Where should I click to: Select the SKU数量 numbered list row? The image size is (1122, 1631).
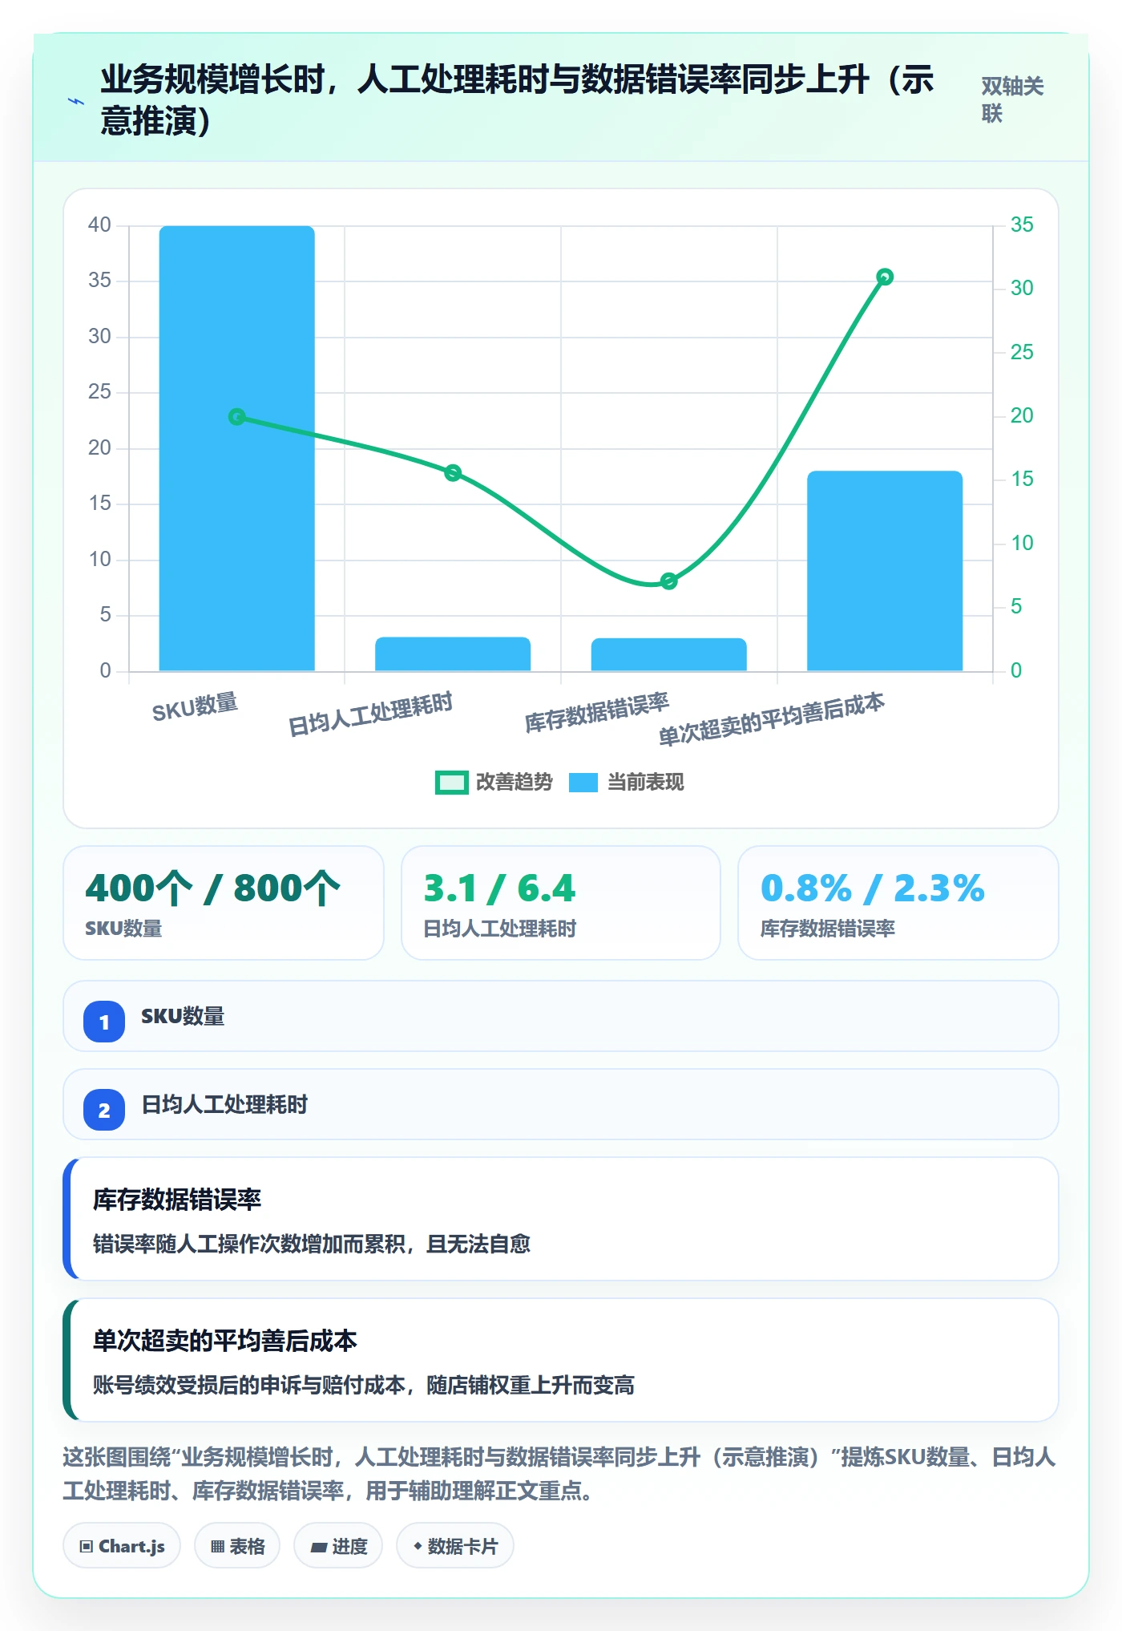point(561,1016)
